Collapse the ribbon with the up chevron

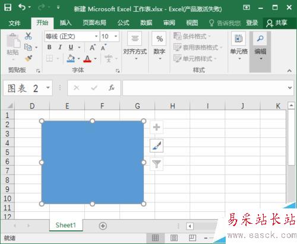click(x=289, y=71)
